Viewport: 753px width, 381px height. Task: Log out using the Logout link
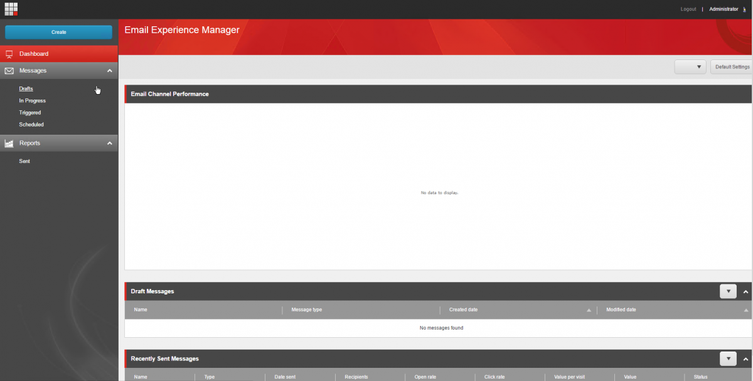pyautogui.click(x=688, y=9)
